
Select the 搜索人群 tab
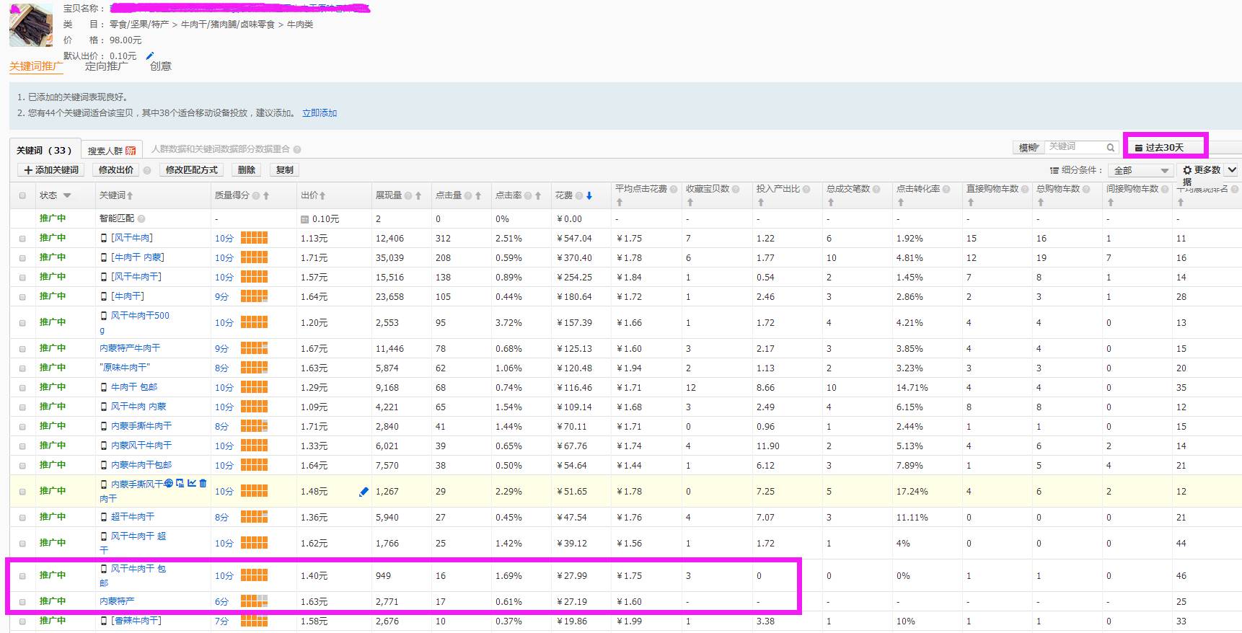pos(112,151)
